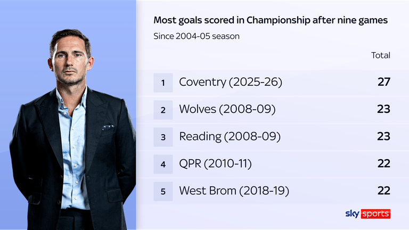Click the rank 1 number box

(163, 83)
